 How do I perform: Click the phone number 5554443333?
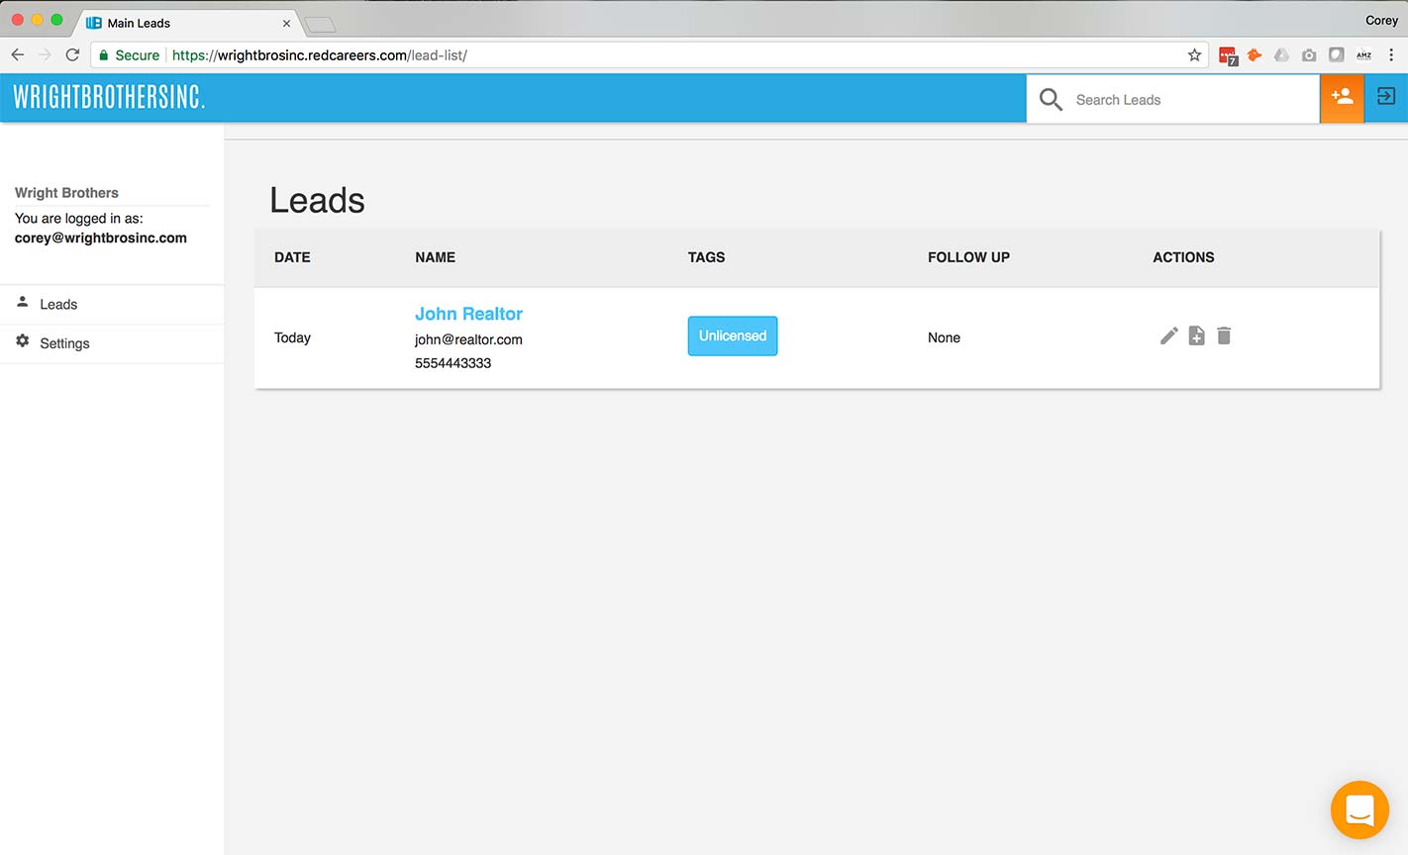(x=453, y=363)
